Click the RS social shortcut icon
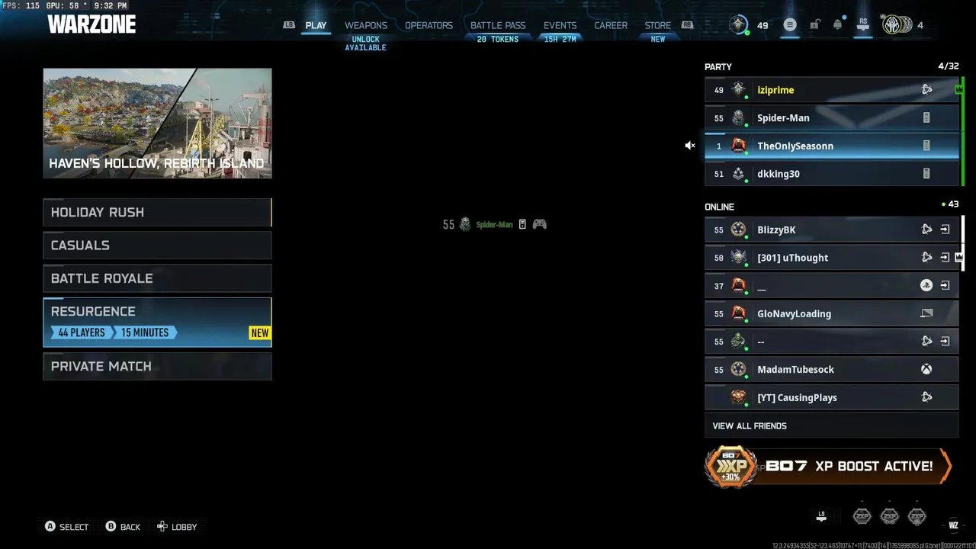 862,25
